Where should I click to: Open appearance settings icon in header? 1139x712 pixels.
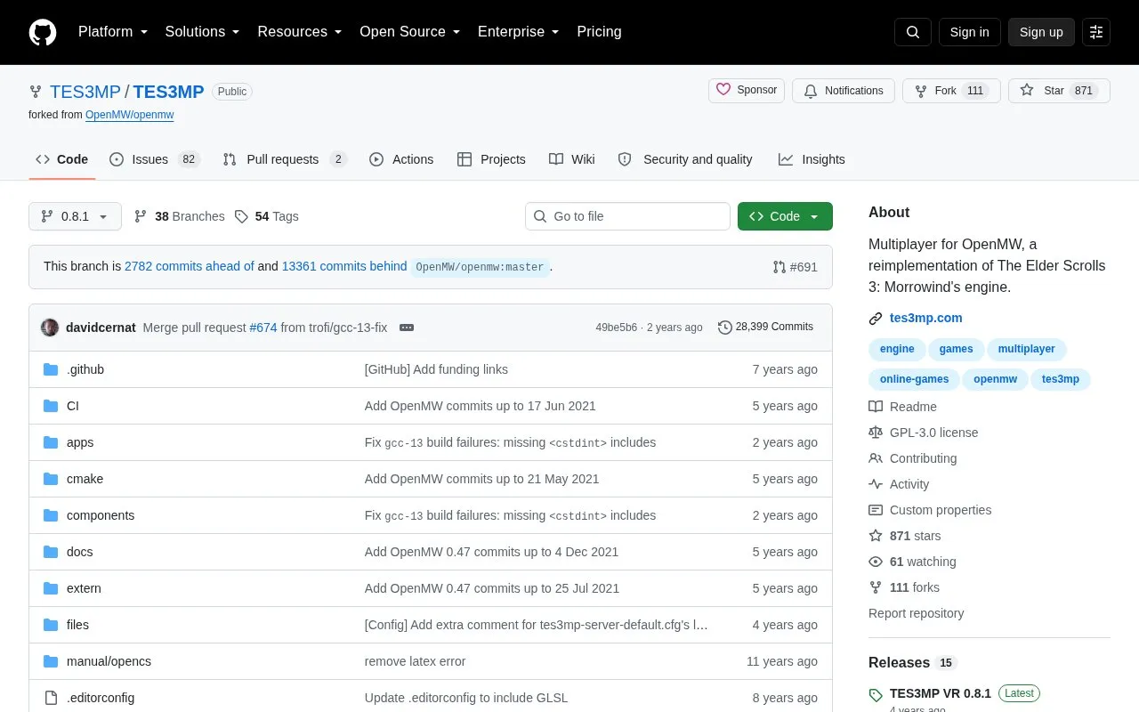1096,32
